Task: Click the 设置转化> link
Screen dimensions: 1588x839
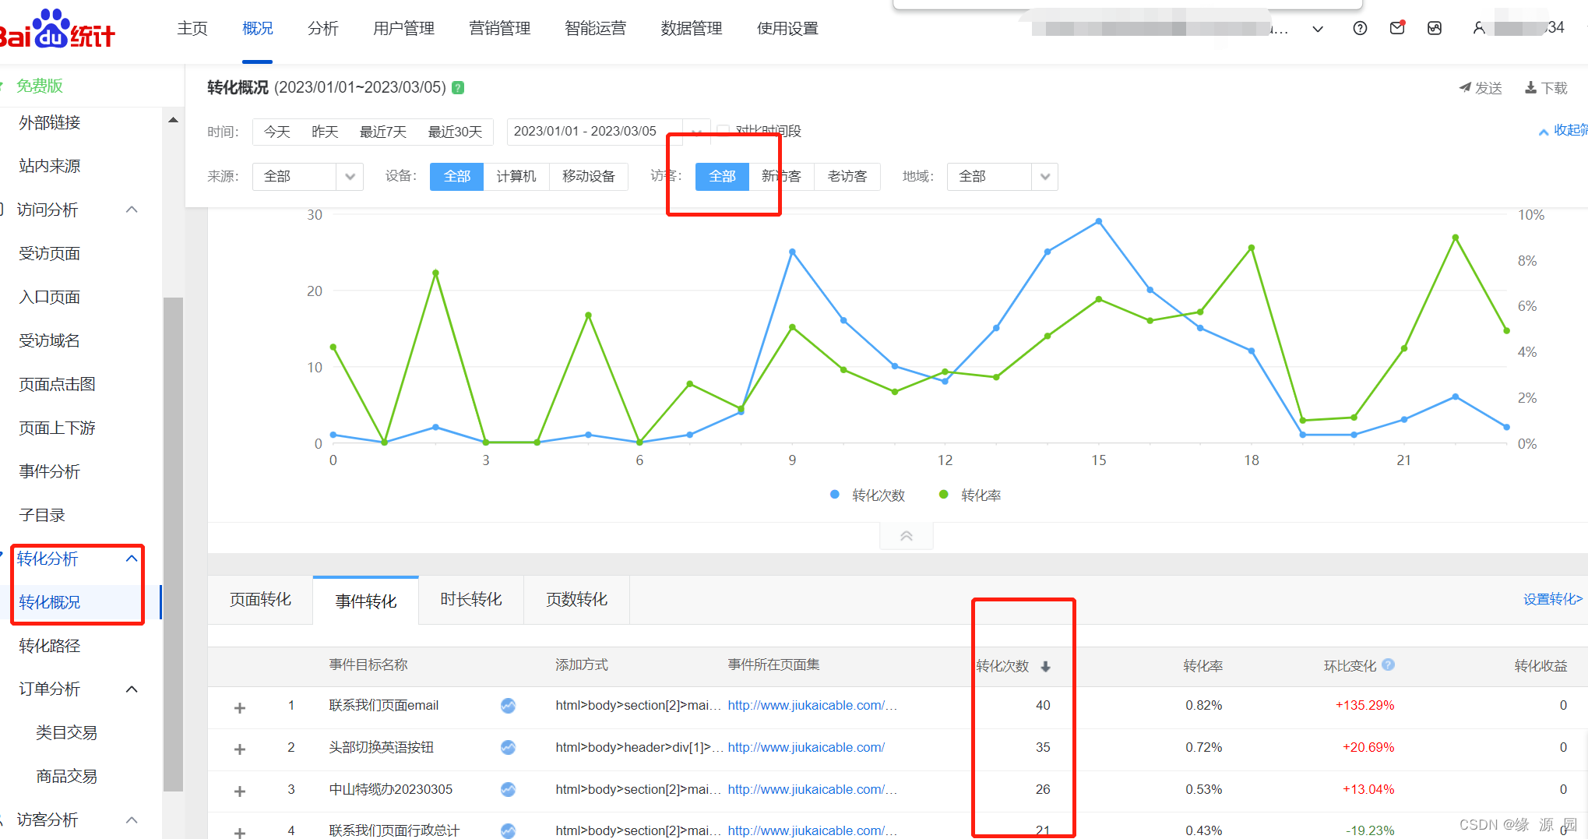Action: (x=1553, y=599)
